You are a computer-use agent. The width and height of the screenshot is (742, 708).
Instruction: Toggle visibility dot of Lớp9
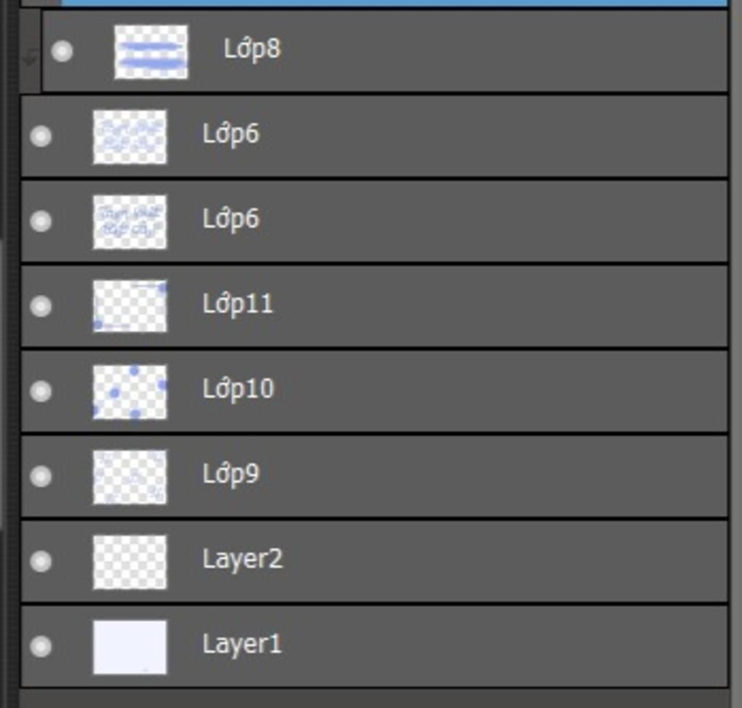pyautogui.click(x=41, y=476)
